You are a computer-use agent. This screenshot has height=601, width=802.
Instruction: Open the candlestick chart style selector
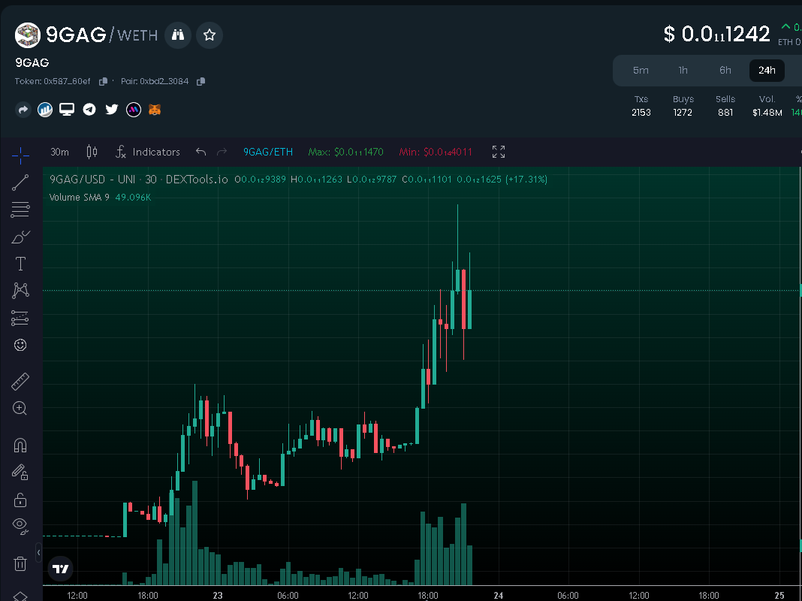click(x=92, y=152)
